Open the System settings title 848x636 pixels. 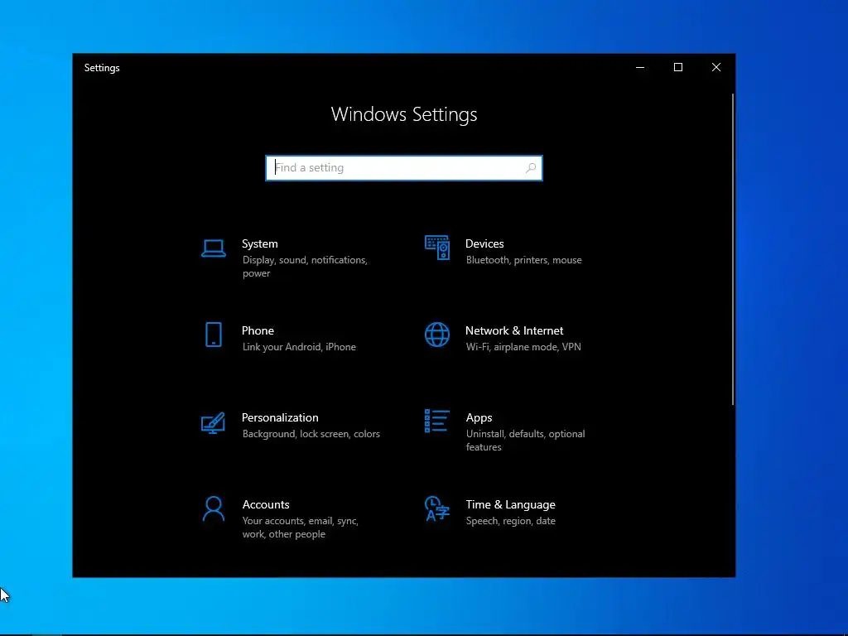click(x=259, y=244)
